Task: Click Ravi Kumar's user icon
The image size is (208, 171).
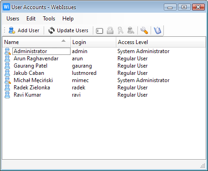Action: coord(7,95)
